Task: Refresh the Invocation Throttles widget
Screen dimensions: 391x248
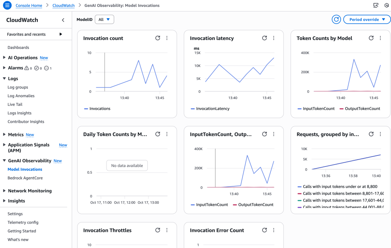Action: pyautogui.click(x=158, y=230)
